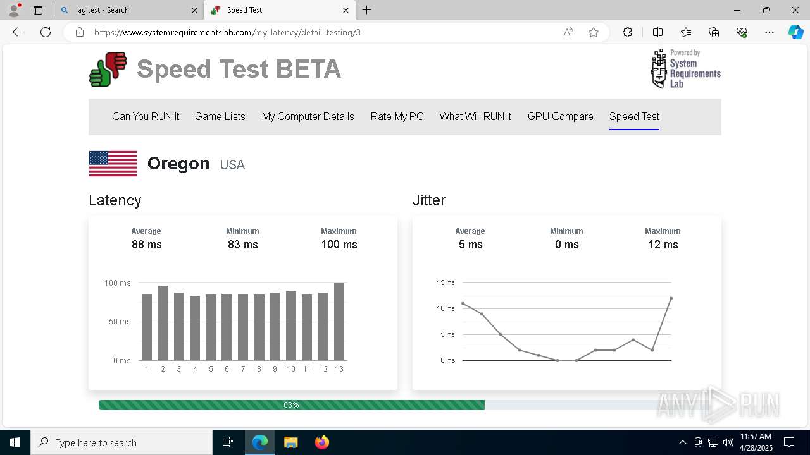Add this page to favorites with star icon
The width and height of the screenshot is (810, 455).
tap(594, 32)
